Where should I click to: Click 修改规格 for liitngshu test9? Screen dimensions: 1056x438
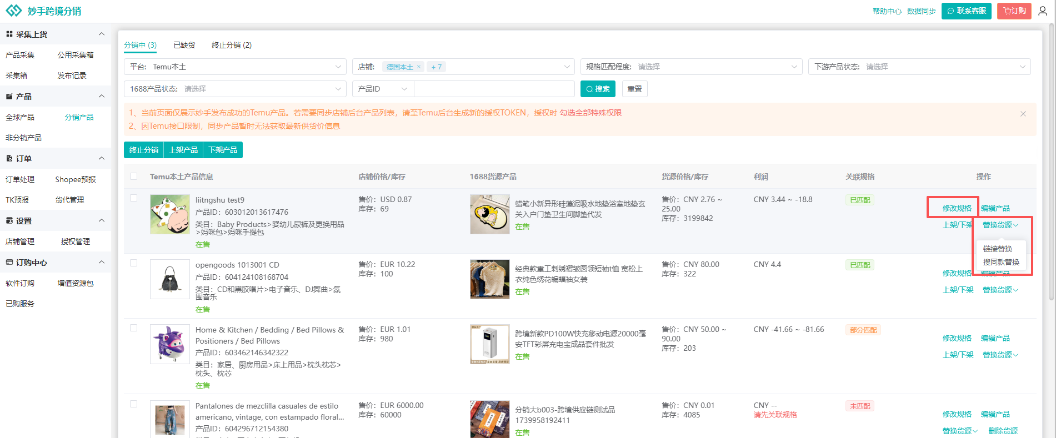(x=957, y=208)
